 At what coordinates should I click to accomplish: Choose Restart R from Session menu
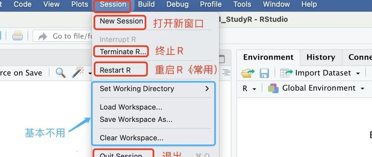pyautogui.click(x=115, y=70)
